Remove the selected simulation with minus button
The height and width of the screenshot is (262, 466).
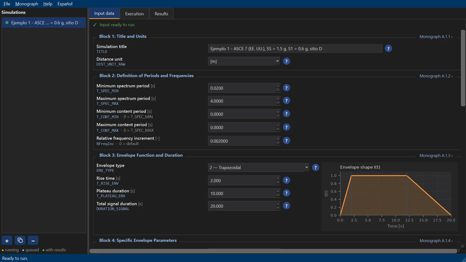tap(33, 241)
